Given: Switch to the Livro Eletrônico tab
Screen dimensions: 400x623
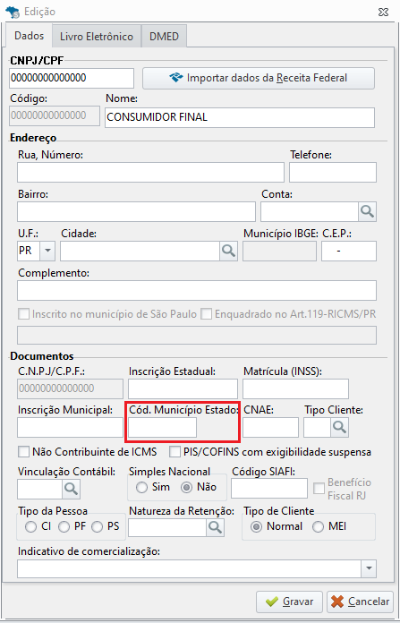Looking at the screenshot, I should pos(97,37).
